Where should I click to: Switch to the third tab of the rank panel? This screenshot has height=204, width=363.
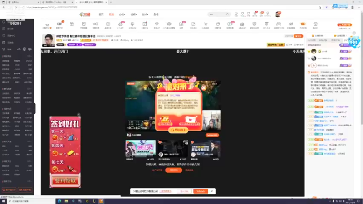(335, 40)
